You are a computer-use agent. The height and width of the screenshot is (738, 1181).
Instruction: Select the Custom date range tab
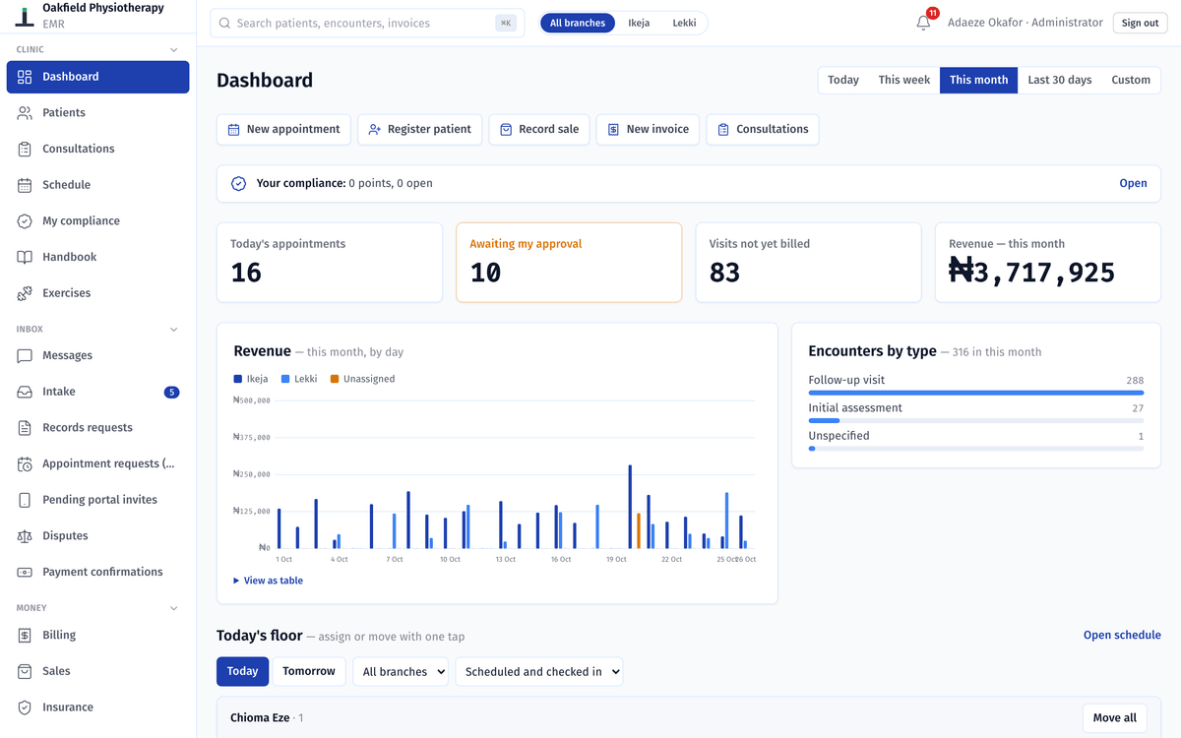1131,80
